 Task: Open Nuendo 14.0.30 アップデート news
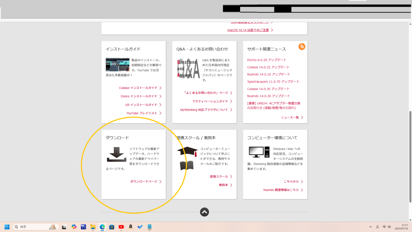pyautogui.click(x=268, y=96)
